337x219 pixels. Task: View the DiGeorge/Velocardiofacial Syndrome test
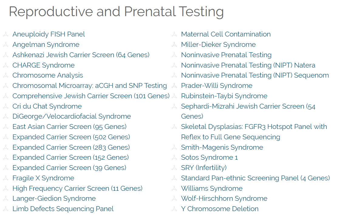(x=72, y=116)
